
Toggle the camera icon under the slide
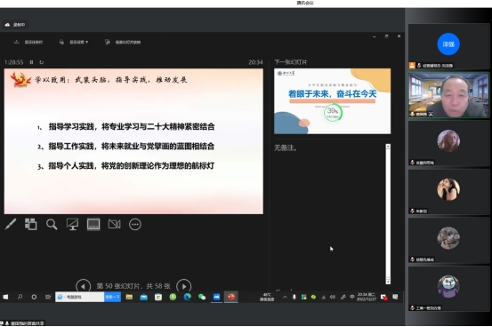[x=114, y=225]
